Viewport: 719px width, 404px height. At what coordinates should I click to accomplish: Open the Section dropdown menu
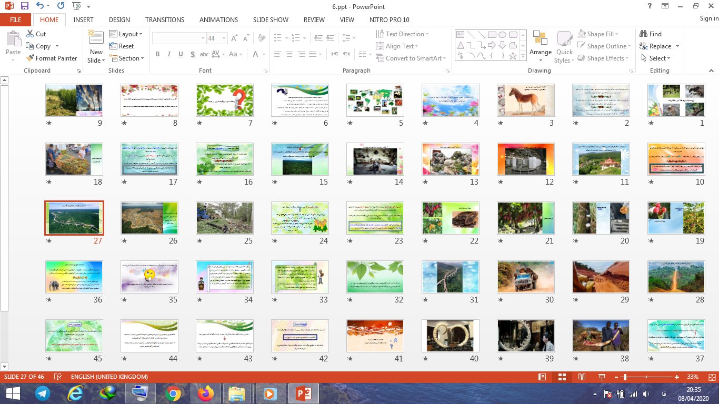(126, 58)
